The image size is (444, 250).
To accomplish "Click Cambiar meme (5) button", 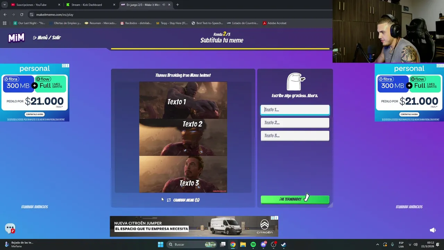I will coord(183,200).
